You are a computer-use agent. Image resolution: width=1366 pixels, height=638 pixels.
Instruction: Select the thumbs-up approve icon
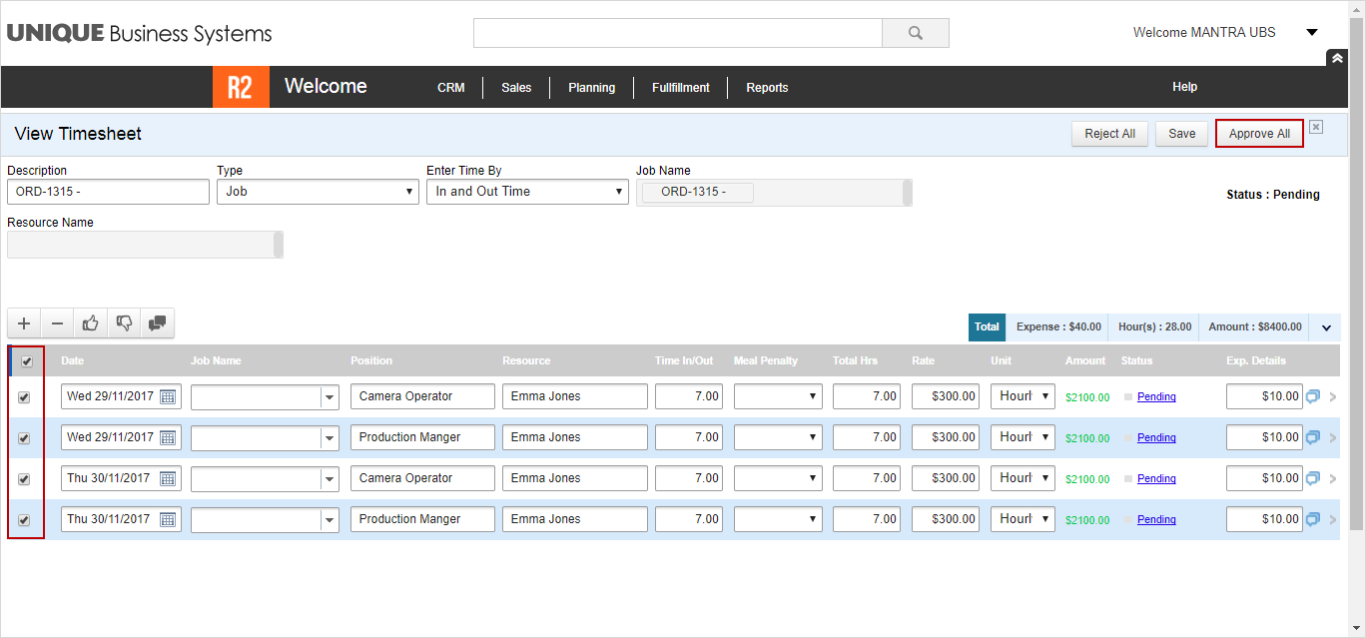point(90,322)
